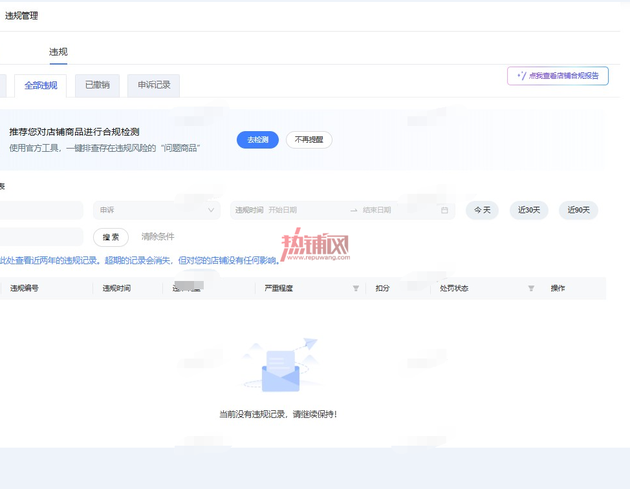Screen dimensions: 630x489
Task: Click the calendar icon in date range field
Action: [444, 210]
